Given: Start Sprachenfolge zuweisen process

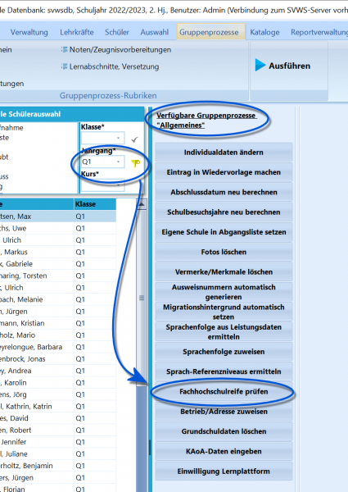Looking at the screenshot, I should [224, 352].
